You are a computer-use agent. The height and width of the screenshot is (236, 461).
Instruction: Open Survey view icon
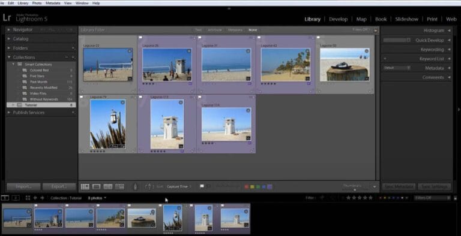click(x=119, y=187)
